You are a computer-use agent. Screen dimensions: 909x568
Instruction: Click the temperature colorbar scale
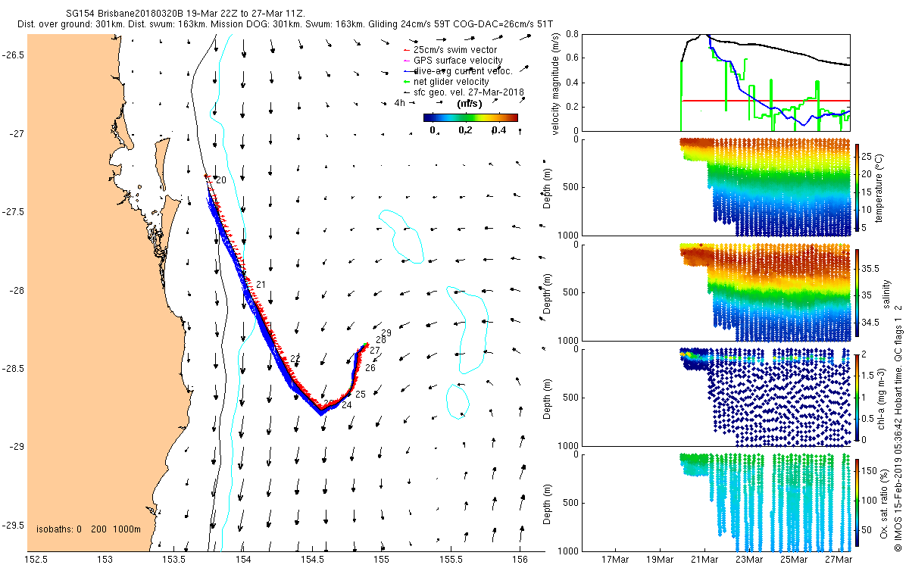pyautogui.click(x=858, y=186)
